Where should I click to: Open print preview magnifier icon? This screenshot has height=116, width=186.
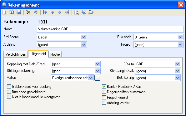pyautogui.click(x=77, y=12)
